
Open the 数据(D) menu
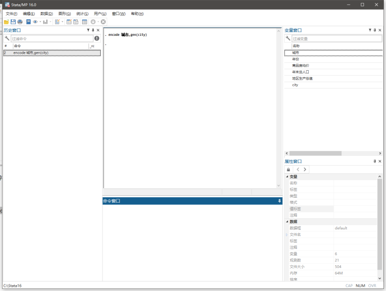coord(47,14)
